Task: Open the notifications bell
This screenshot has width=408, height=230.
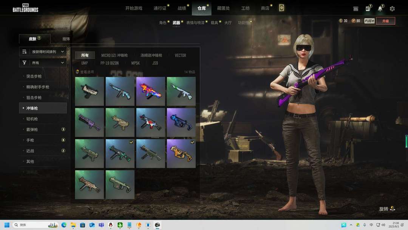Action: click(x=380, y=9)
